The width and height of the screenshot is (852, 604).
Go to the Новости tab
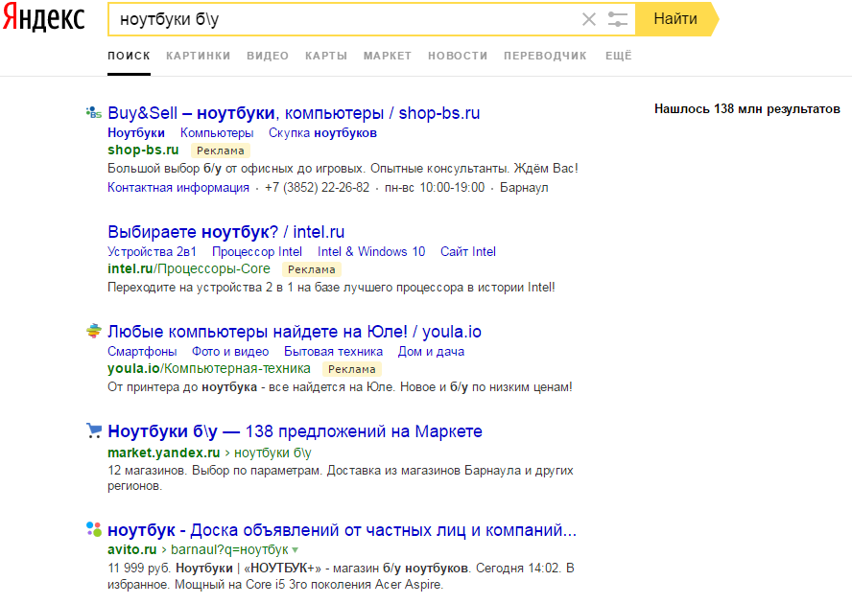(458, 56)
